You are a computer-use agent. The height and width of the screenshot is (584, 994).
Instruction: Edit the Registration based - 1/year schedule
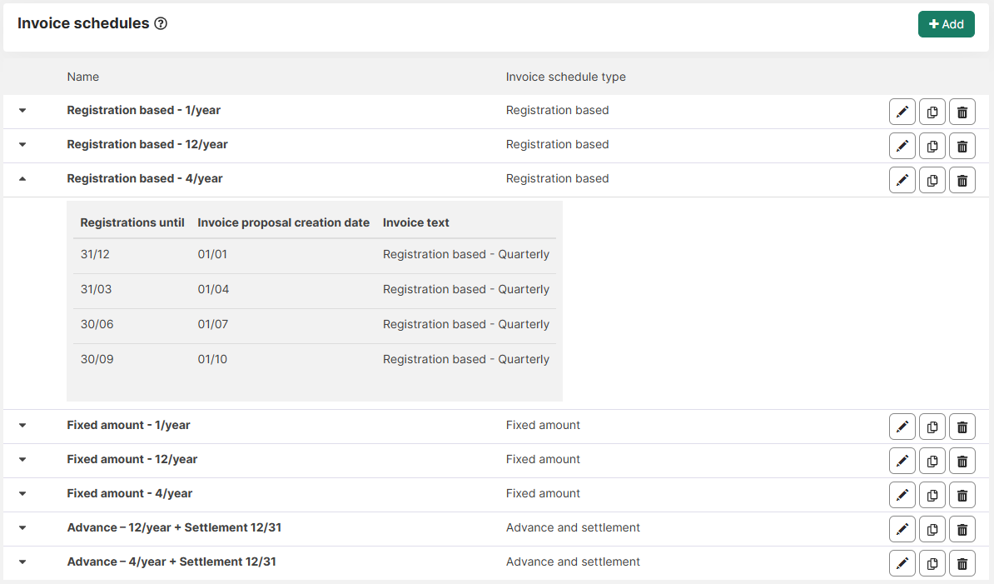(x=902, y=112)
